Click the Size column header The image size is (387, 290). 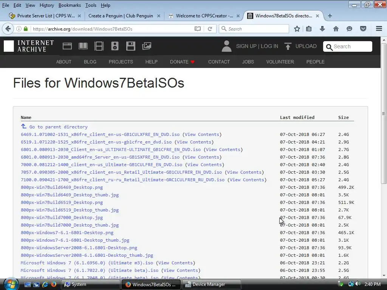[343, 117]
